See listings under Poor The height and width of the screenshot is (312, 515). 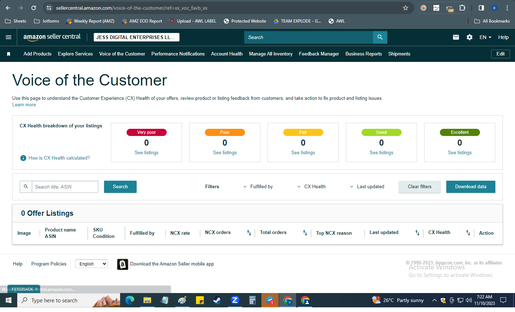tap(225, 153)
